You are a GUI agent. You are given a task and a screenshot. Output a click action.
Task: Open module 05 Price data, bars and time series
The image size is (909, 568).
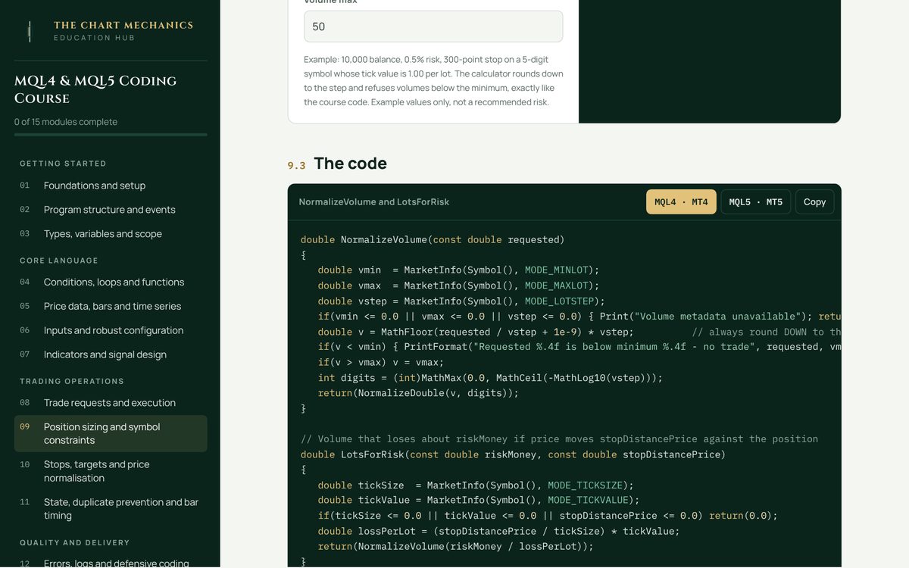111,306
